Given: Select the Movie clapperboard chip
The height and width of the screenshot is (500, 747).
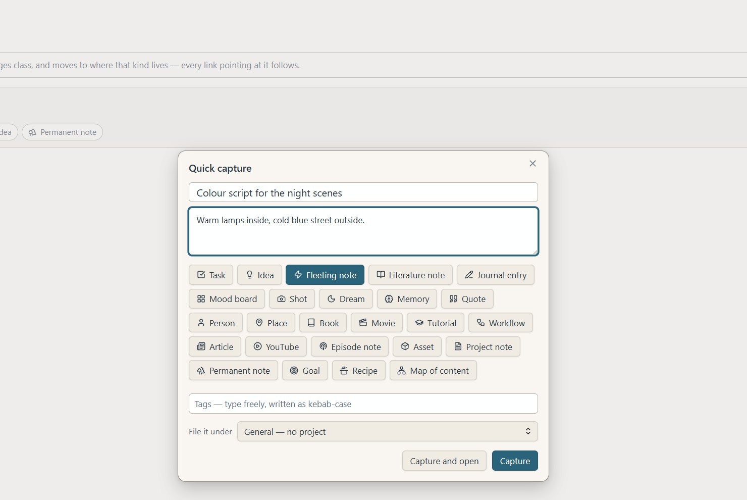Looking at the screenshot, I should (377, 323).
